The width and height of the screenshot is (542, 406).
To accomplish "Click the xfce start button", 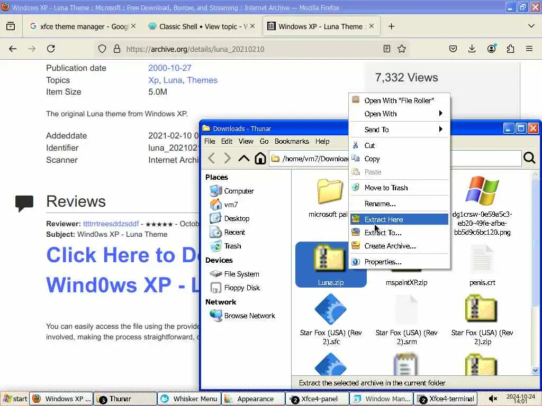I will pos(14,399).
